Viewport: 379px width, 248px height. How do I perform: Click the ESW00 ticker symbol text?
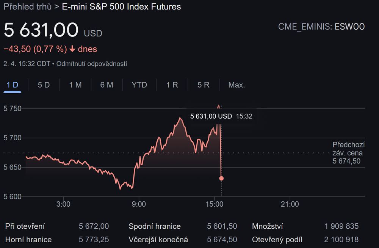(350, 27)
